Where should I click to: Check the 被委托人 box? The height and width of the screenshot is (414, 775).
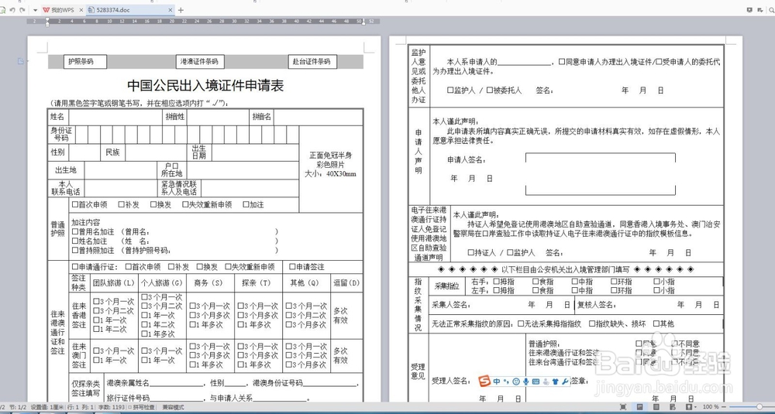(490, 91)
